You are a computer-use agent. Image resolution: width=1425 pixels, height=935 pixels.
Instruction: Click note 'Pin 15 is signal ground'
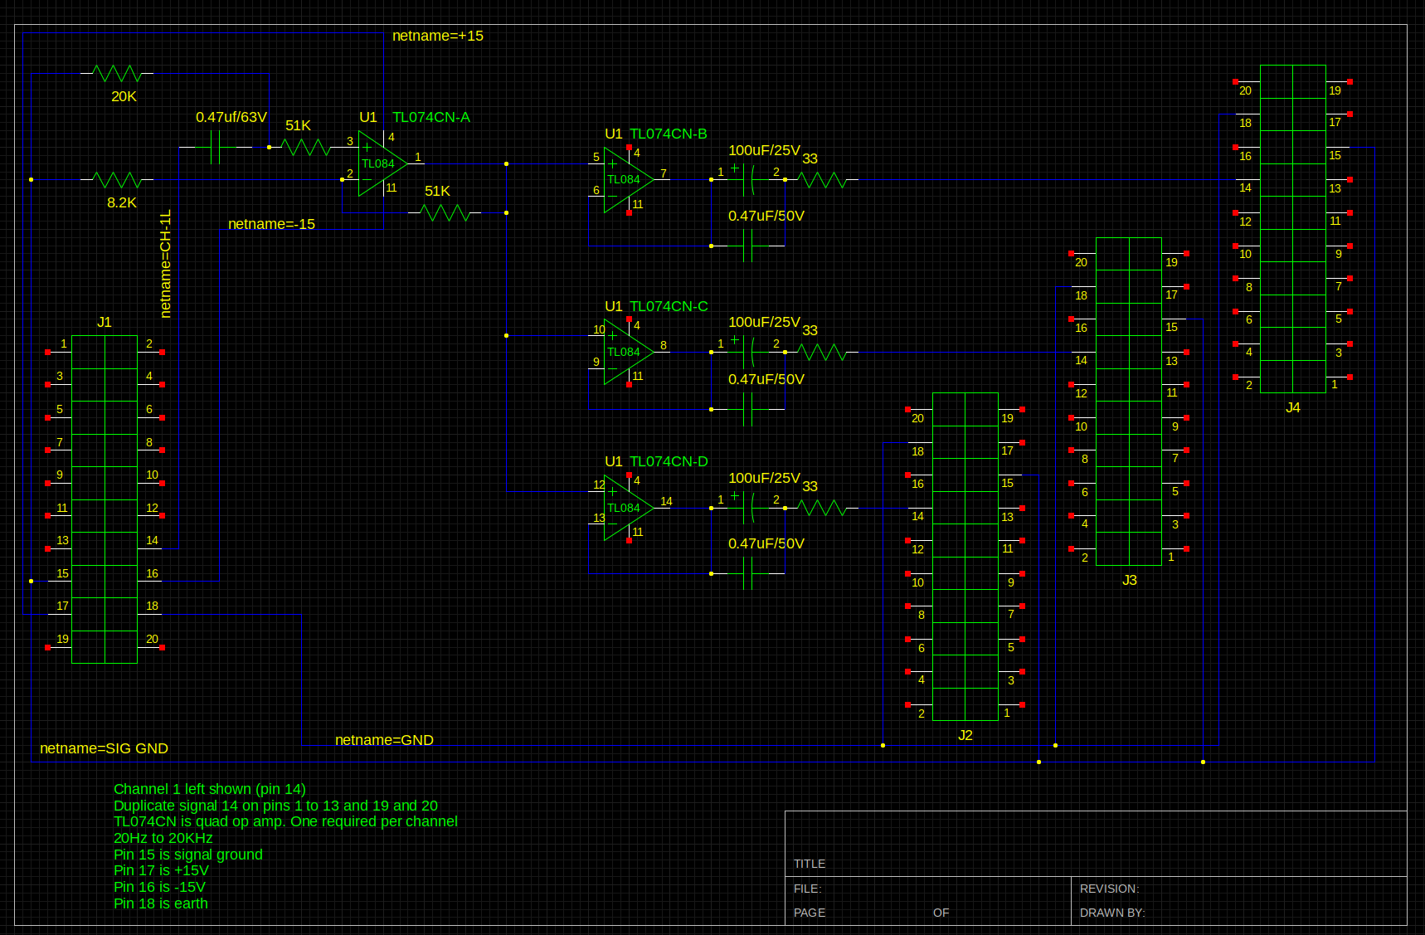(188, 855)
